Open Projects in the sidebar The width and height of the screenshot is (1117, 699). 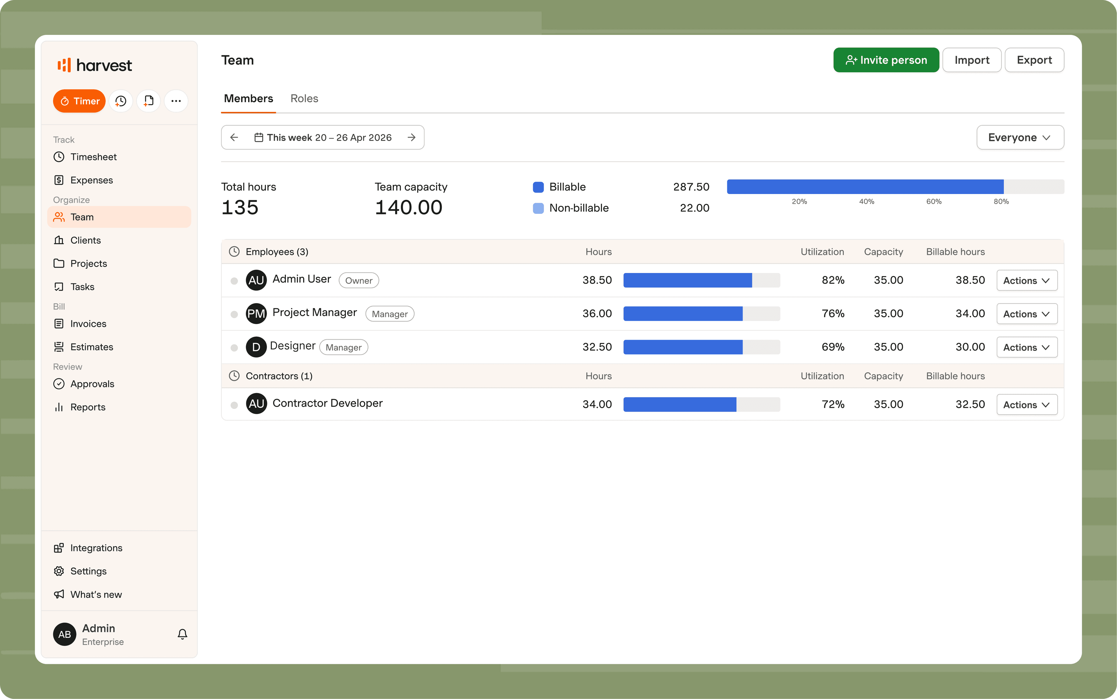point(119,263)
